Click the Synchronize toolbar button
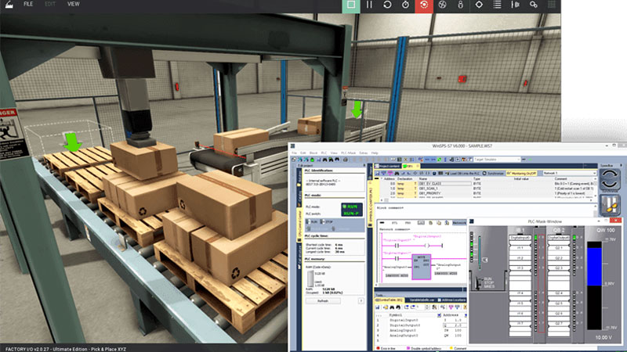Viewport: 627px width, 352px height. click(x=493, y=173)
